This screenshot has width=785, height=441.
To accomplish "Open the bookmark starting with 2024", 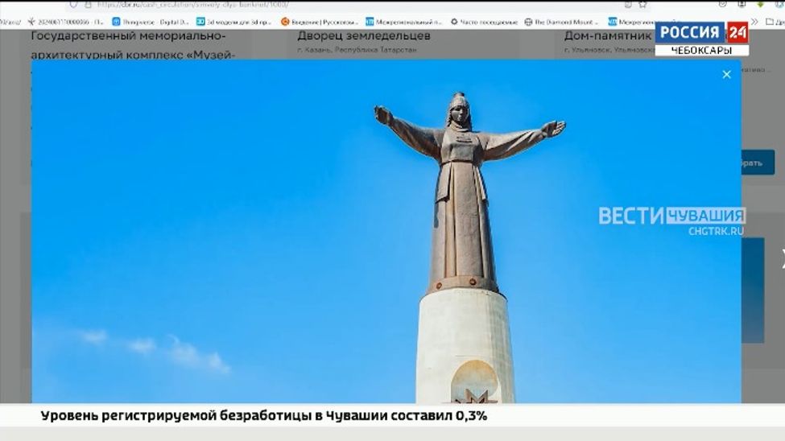I will (65, 22).
